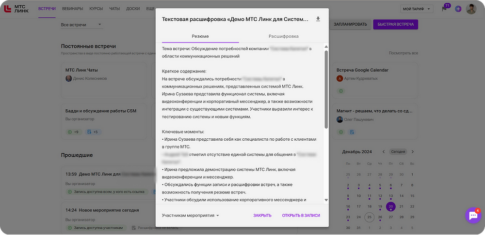
Task: Open the ЕЩЕ navigation menu
Action: 150,9
